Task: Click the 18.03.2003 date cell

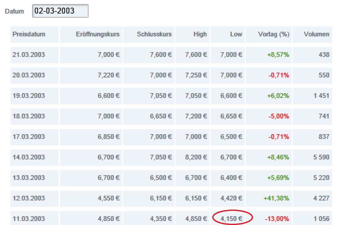Action: tap(29, 116)
